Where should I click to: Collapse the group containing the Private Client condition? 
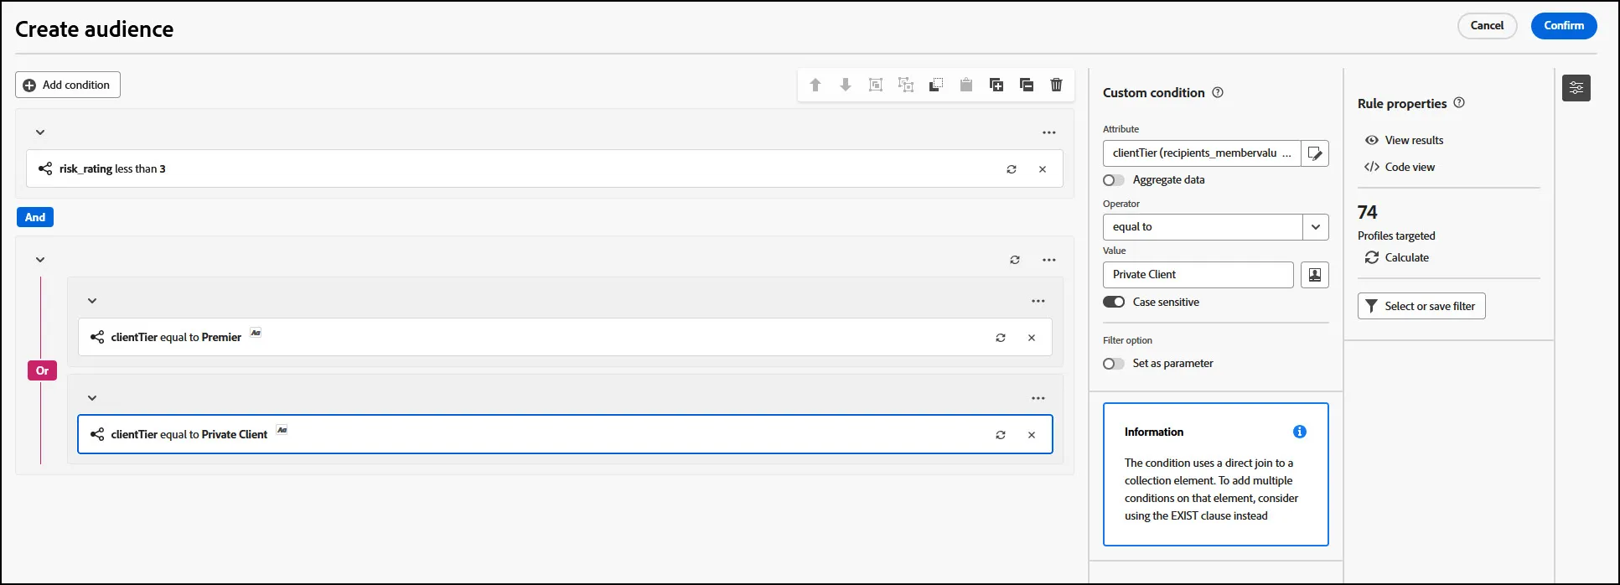(92, 398)
